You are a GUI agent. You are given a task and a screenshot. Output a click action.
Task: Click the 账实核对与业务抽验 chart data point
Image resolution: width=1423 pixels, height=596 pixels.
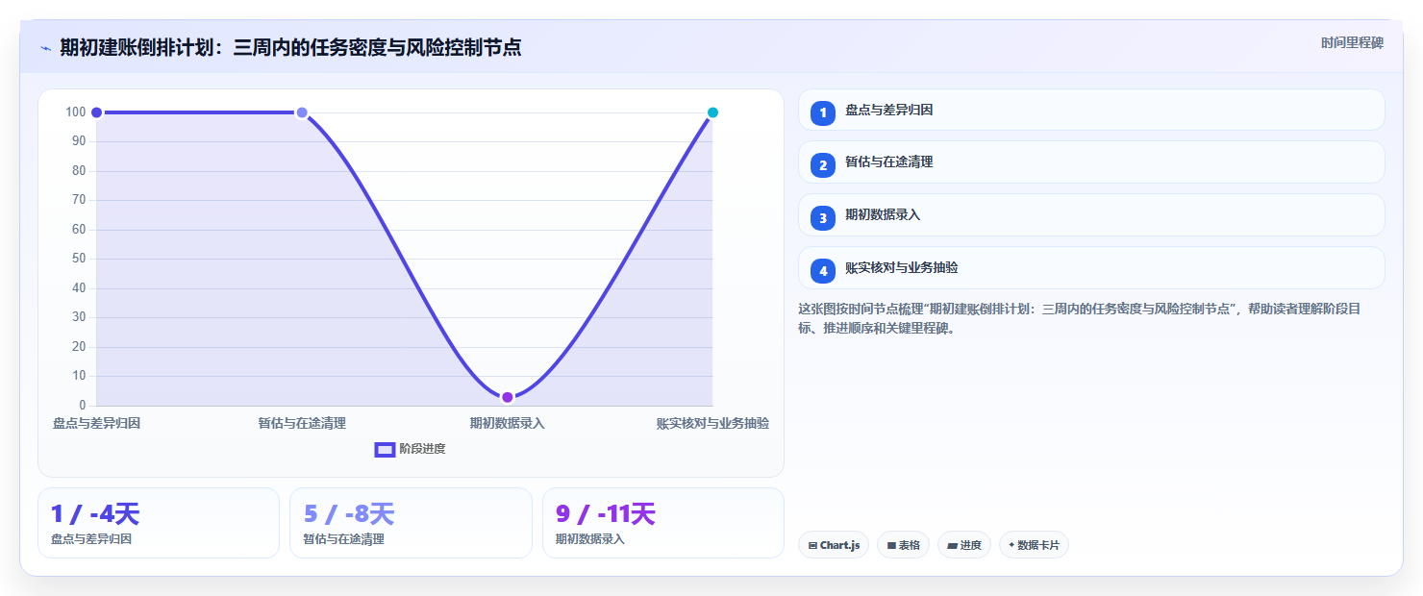[x=712, y=112]
